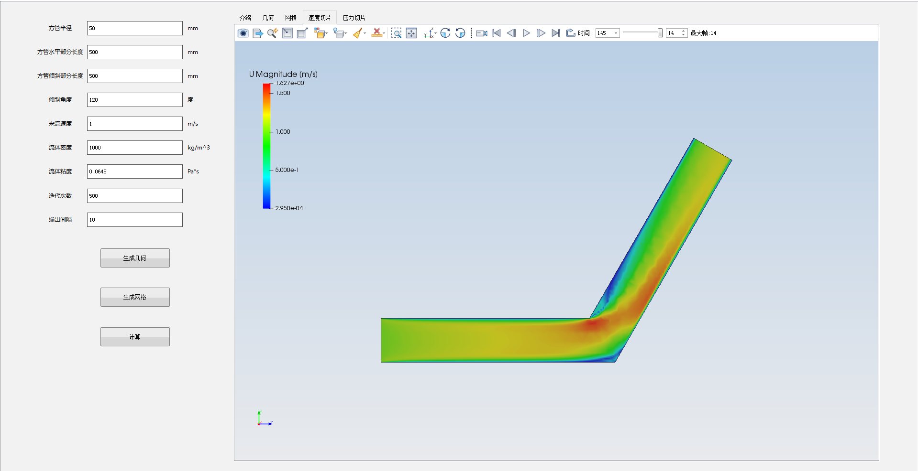918x471 pixels.
Task: Step forward one animation frame
Action: [541, 33]
